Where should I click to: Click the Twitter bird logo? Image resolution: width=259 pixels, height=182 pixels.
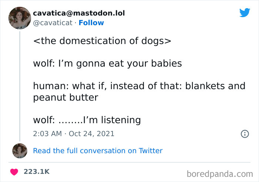(245, 13)
